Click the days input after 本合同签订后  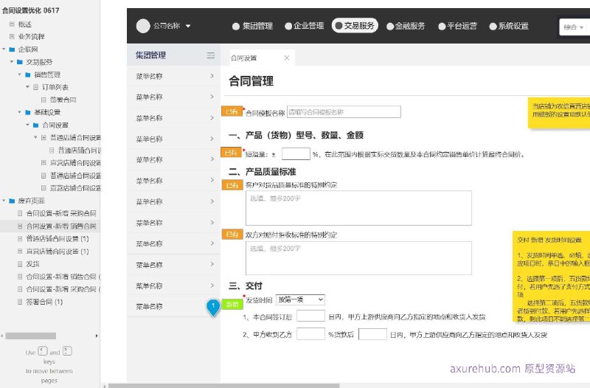click(x=310, y=316)
